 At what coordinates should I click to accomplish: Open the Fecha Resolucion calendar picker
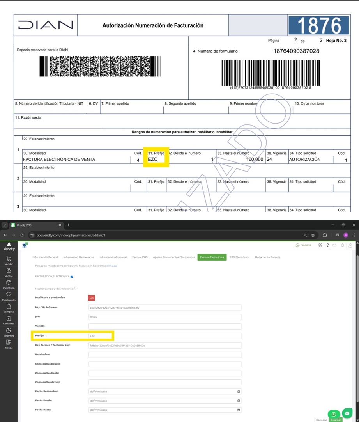coord(239,392)
